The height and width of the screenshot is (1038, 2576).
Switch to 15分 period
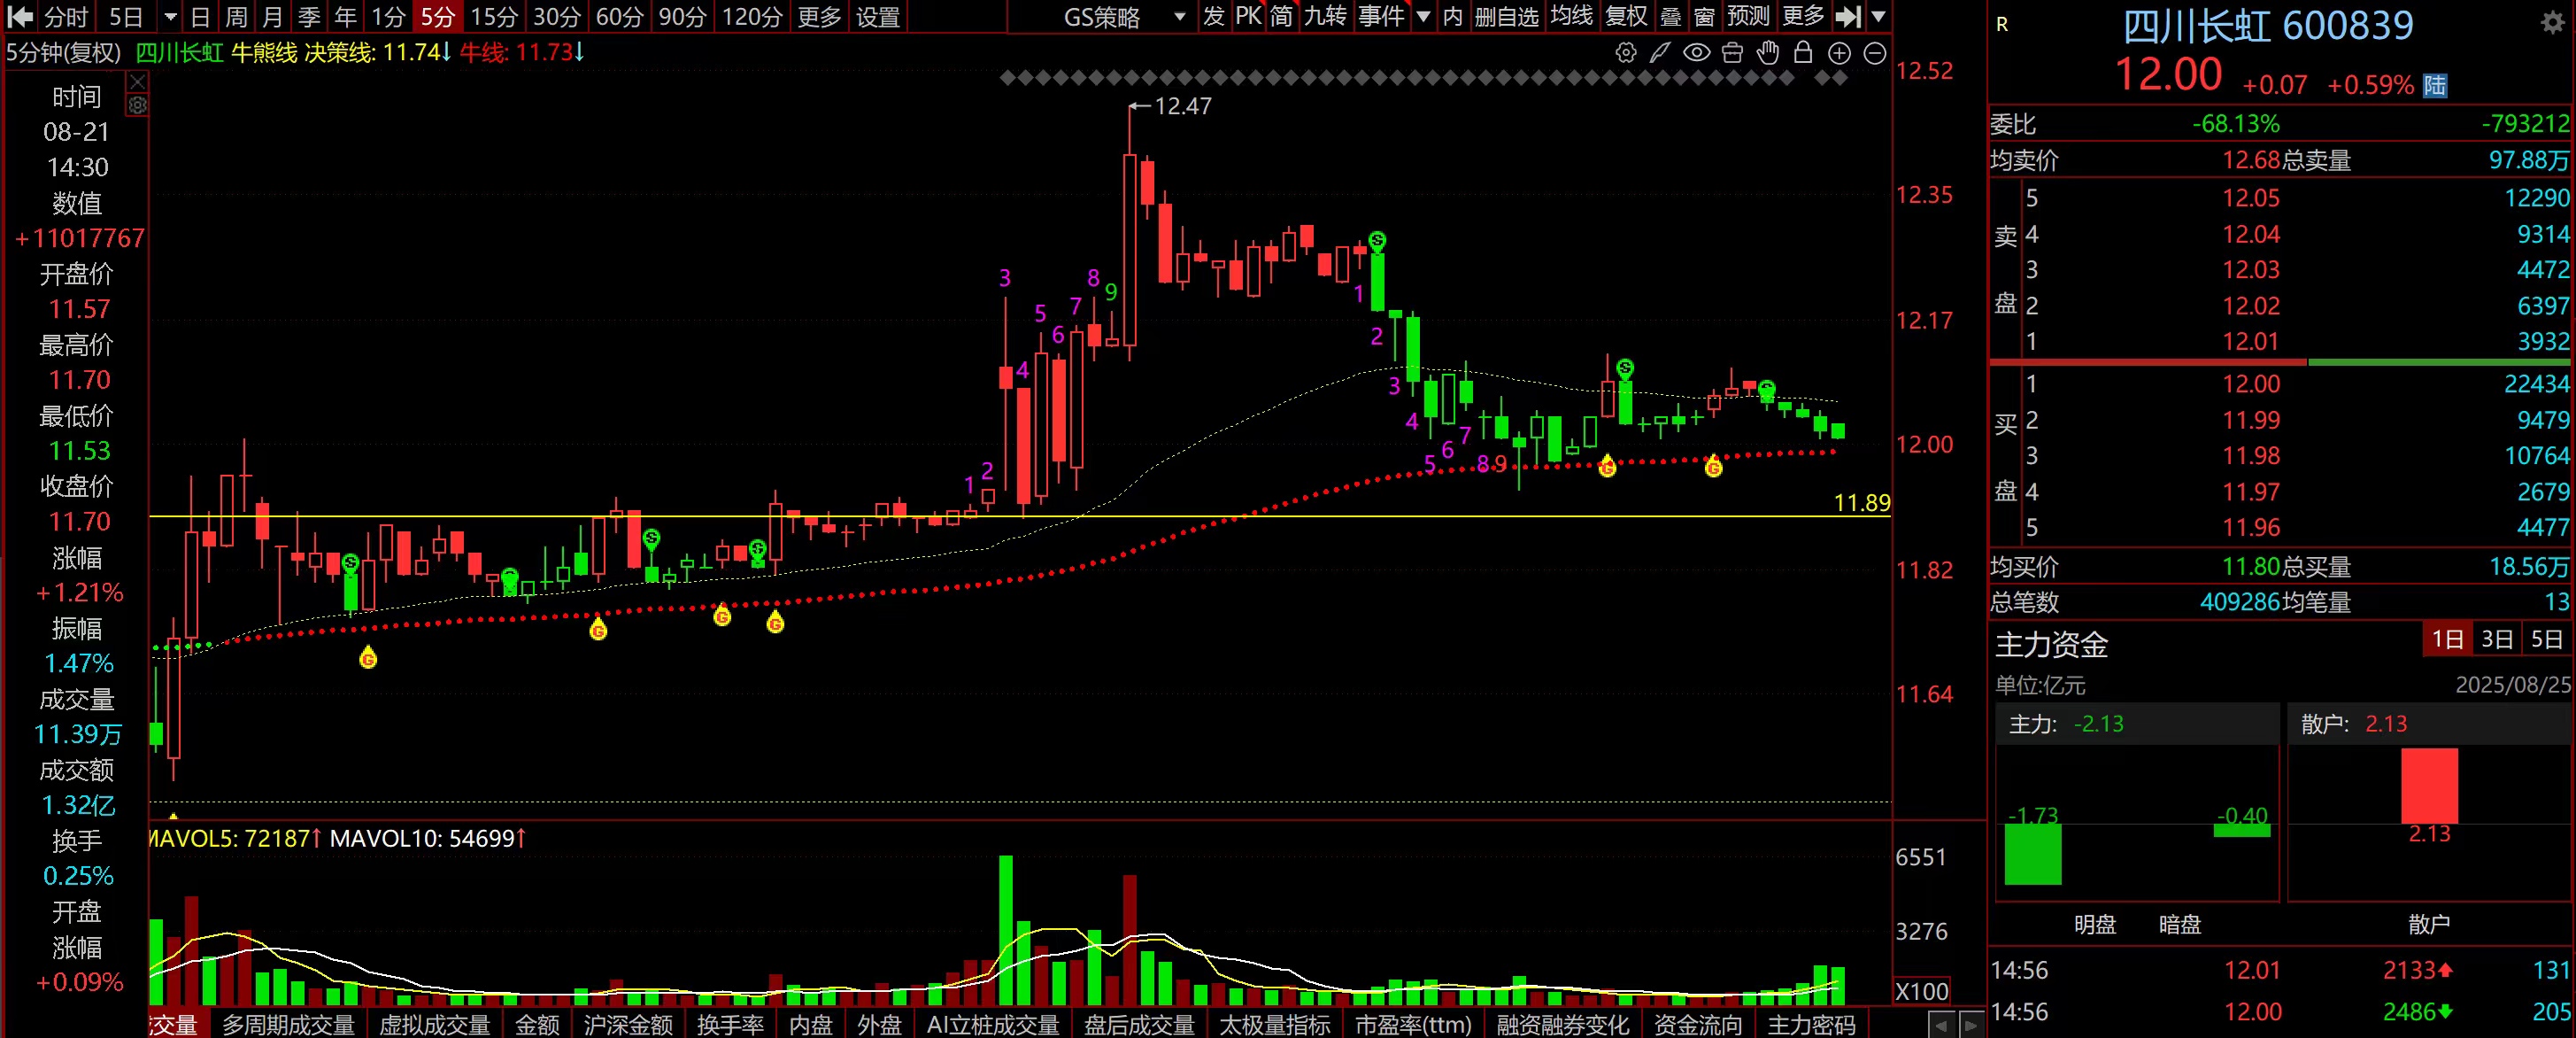pyautogui.click(x=494, y=17)
